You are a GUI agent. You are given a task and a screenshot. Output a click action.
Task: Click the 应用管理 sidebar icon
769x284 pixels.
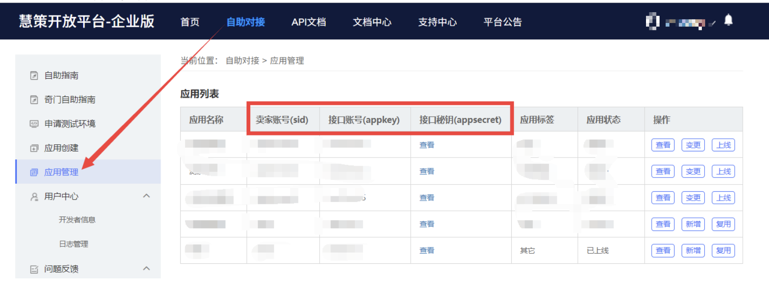[34, 172]
